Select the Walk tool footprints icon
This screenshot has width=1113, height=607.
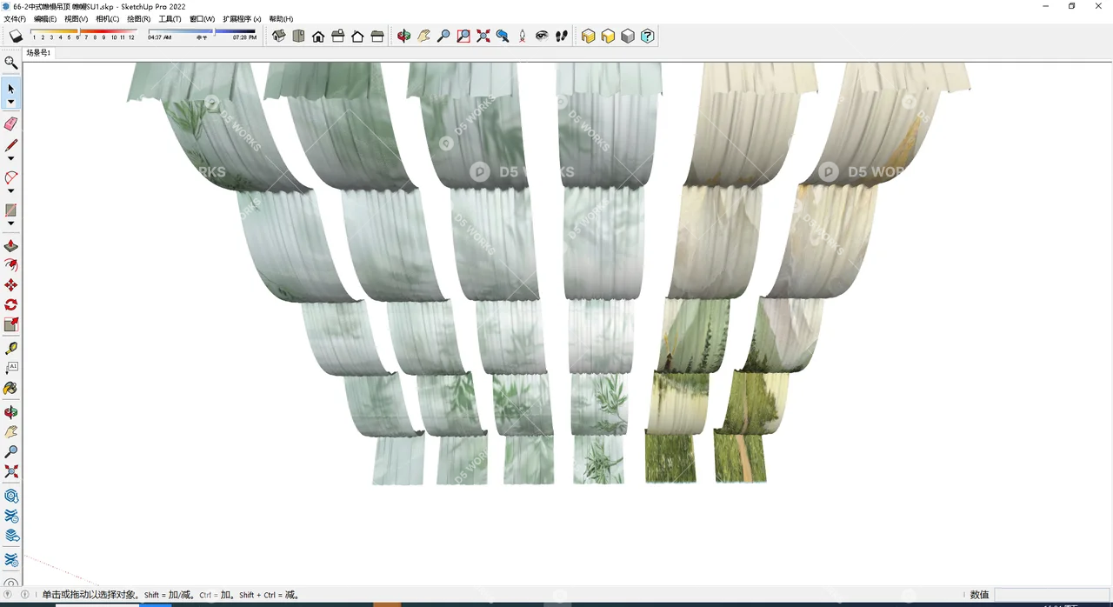(561, 36)
